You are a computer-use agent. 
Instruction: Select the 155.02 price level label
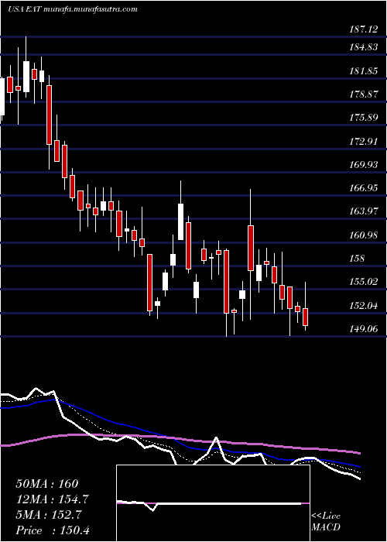coord(364,282)
